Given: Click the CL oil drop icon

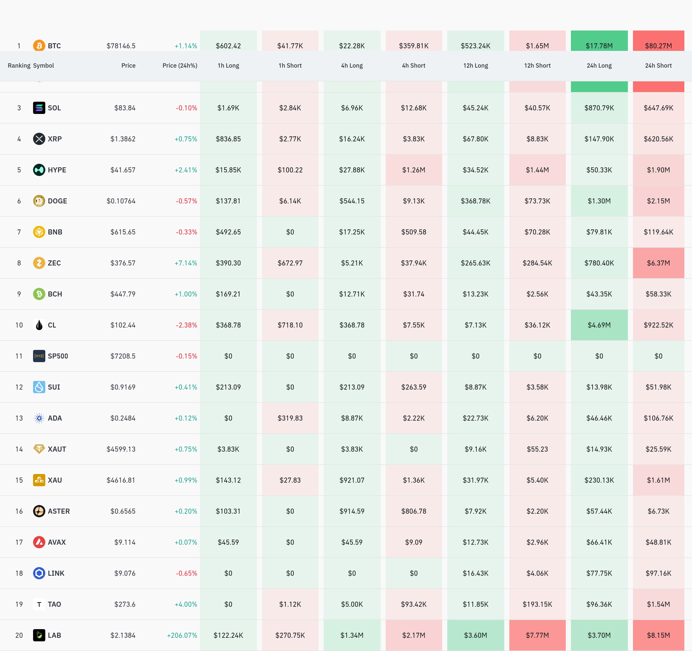Looking at the screenshot, I should pos(39,325).
